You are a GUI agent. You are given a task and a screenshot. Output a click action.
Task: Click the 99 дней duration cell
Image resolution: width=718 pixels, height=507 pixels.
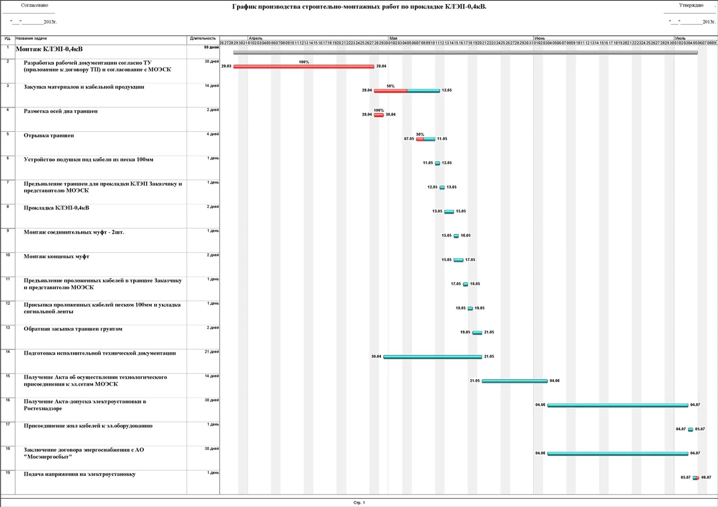tap(211, 47)
